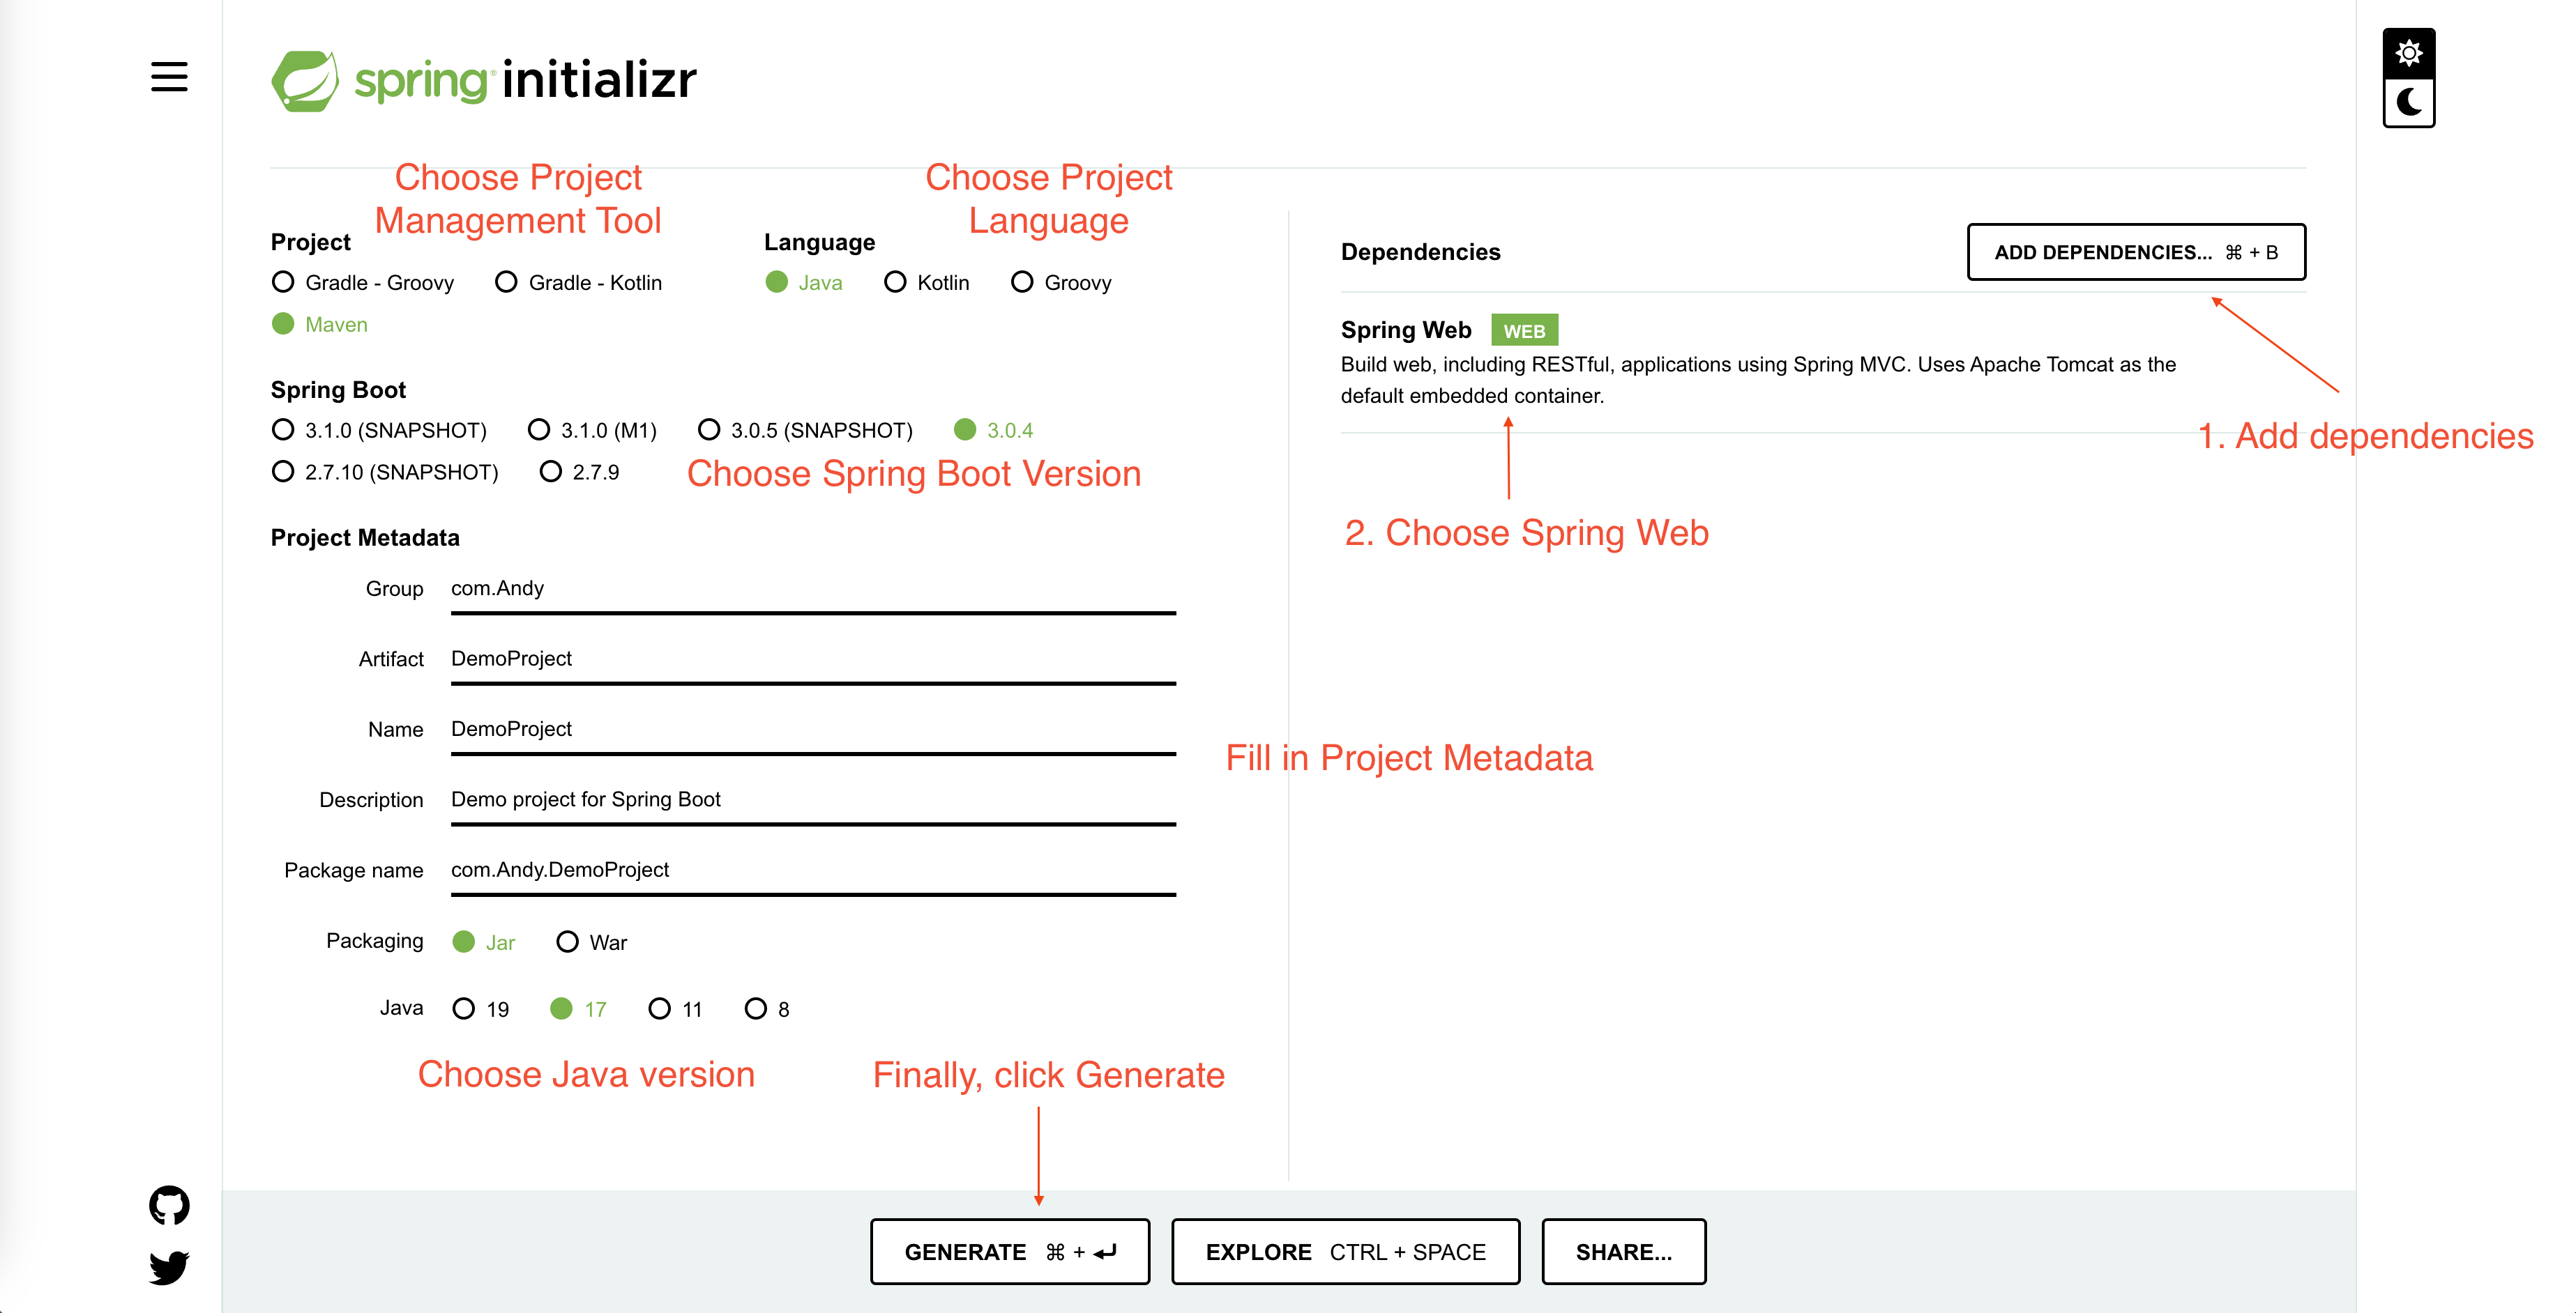The image size is (2576, 1313).
Task: Select Kotlin language option
Action: tap(893, 283)
